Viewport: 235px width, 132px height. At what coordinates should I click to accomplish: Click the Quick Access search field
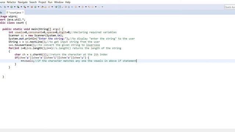pyautogui.click(x=229, y=7)
